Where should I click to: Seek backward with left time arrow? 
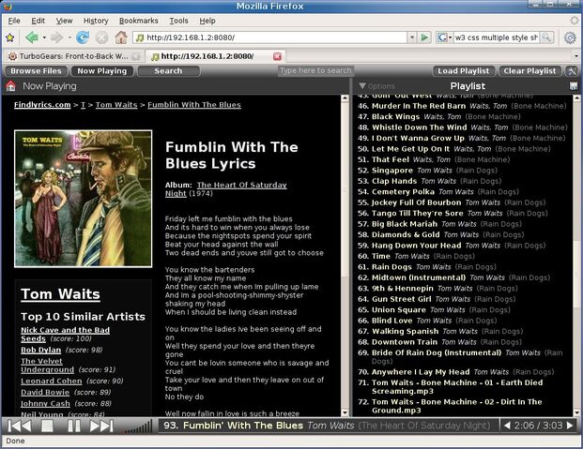click(x=507, y=426)
